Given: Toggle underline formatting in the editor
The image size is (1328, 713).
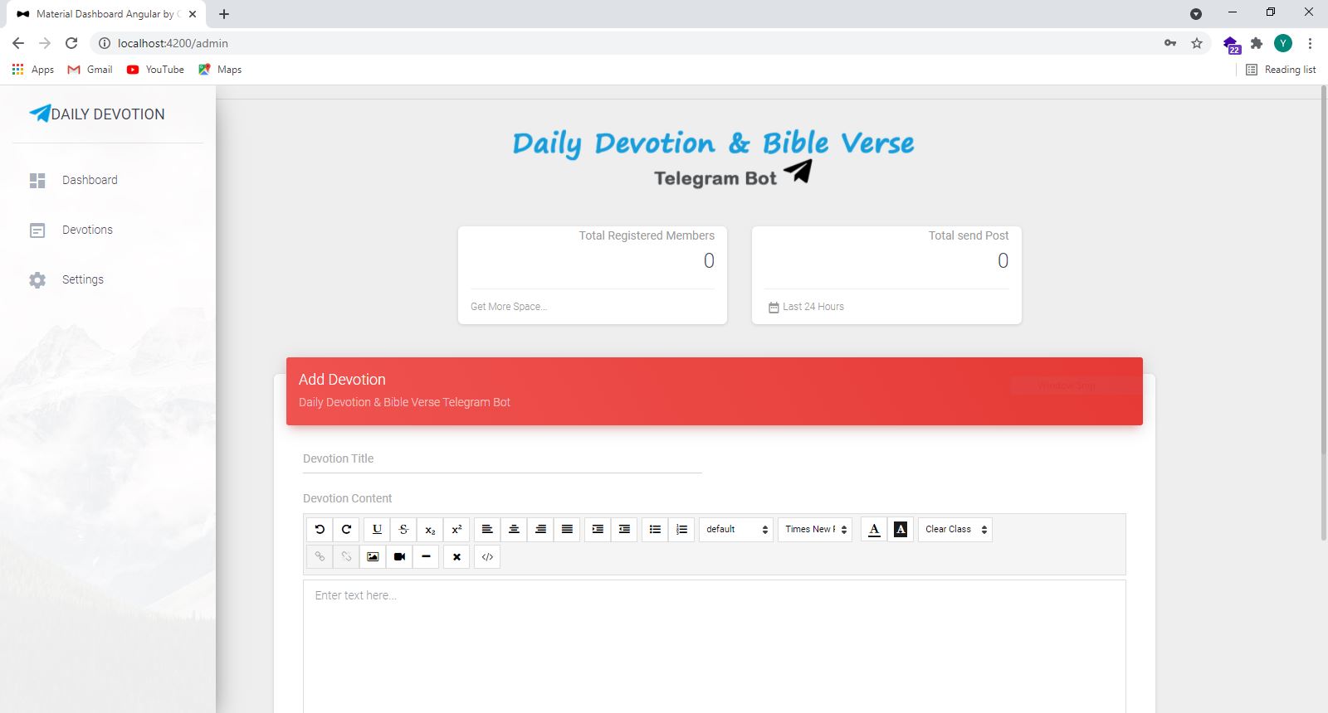Looking at the screenshot, I should tap(377, 530).
